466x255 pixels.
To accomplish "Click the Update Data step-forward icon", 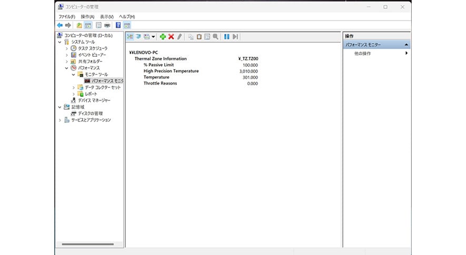I will click(x=235, y=36).
